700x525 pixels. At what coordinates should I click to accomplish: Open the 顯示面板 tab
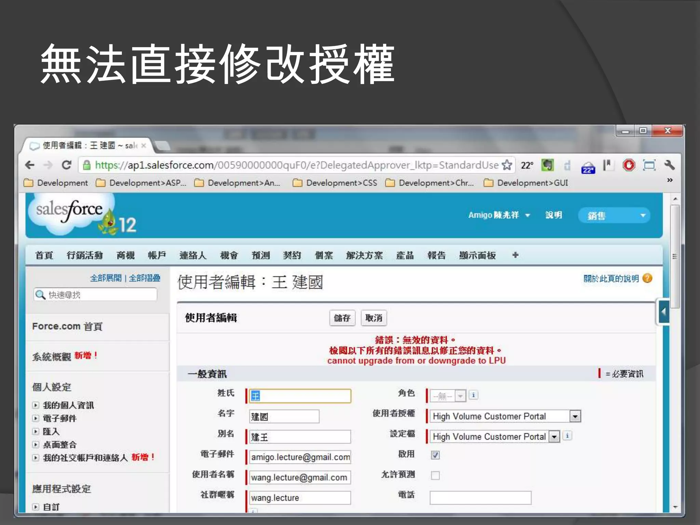(x=477, y=255)
